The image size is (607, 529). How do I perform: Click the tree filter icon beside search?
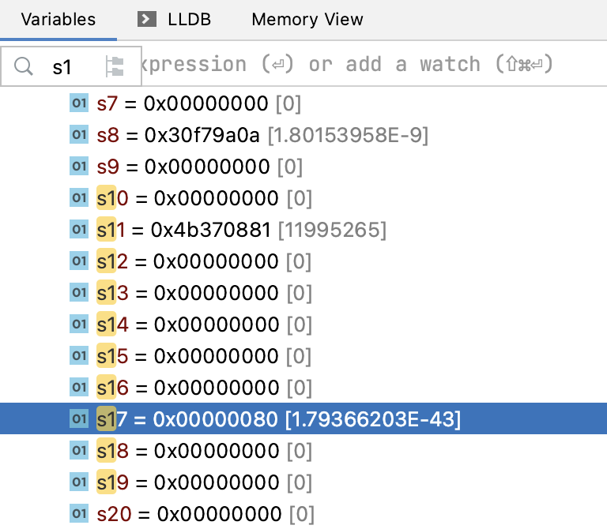(x=115, y=66)
